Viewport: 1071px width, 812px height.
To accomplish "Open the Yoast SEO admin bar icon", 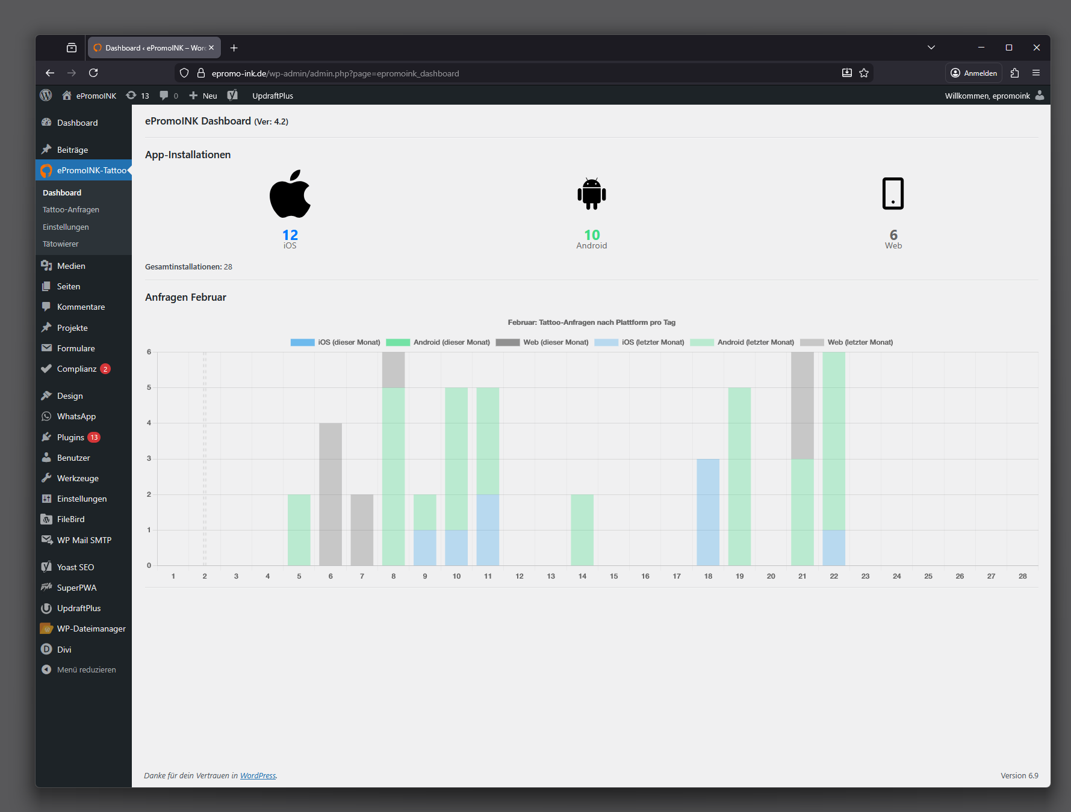I will (232, 96).
